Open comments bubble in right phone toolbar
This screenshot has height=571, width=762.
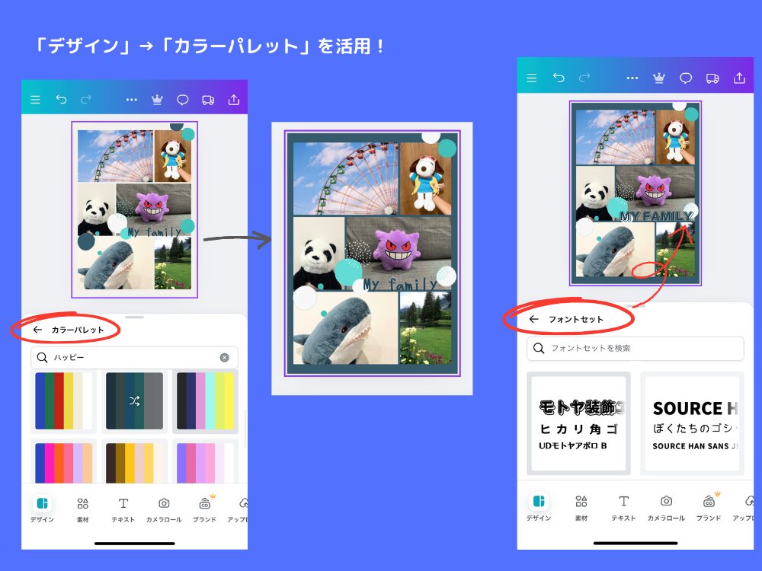coord(686,78)
